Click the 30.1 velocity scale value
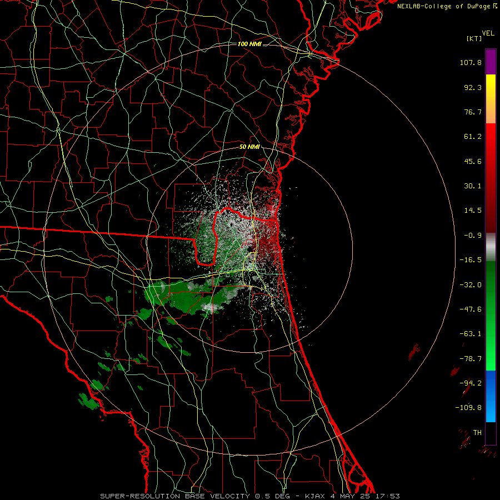 pos(473,186)
